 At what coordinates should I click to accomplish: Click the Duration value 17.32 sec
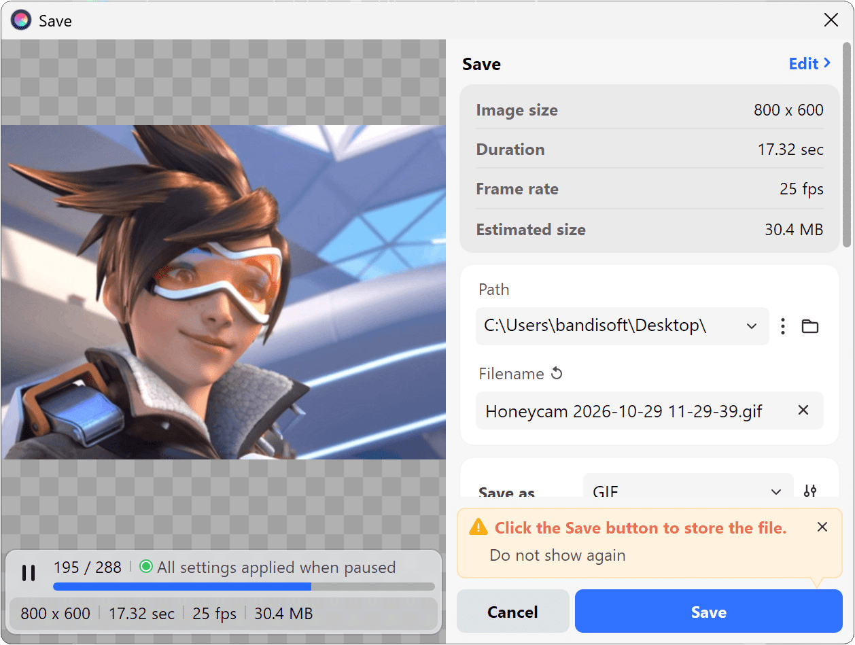[790, 150]
